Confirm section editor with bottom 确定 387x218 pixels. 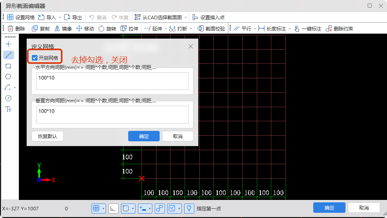click(329, 208)
